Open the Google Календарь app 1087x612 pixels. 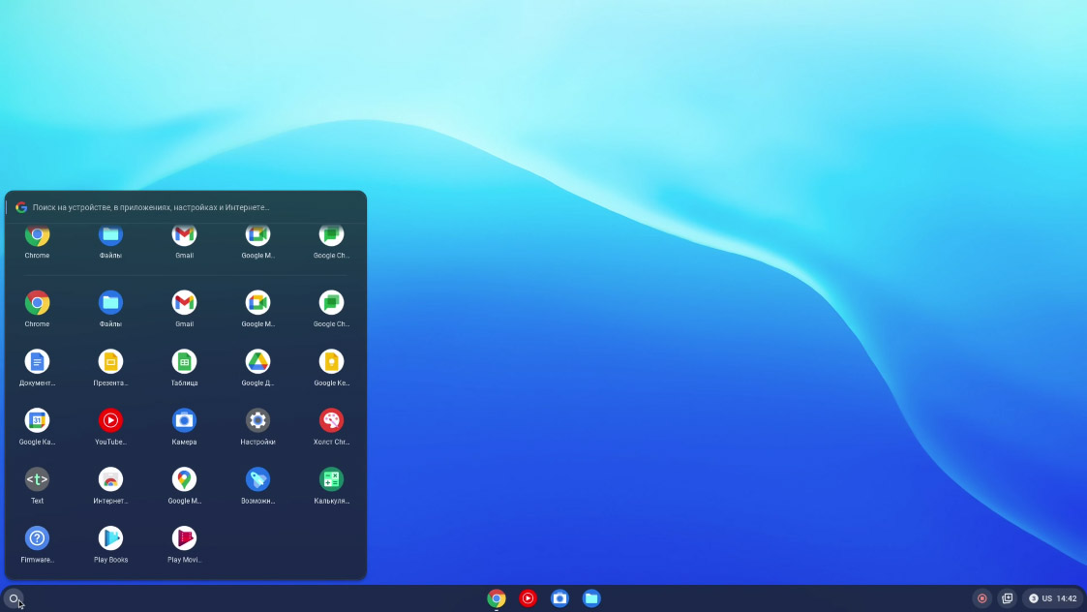point(38,420)
